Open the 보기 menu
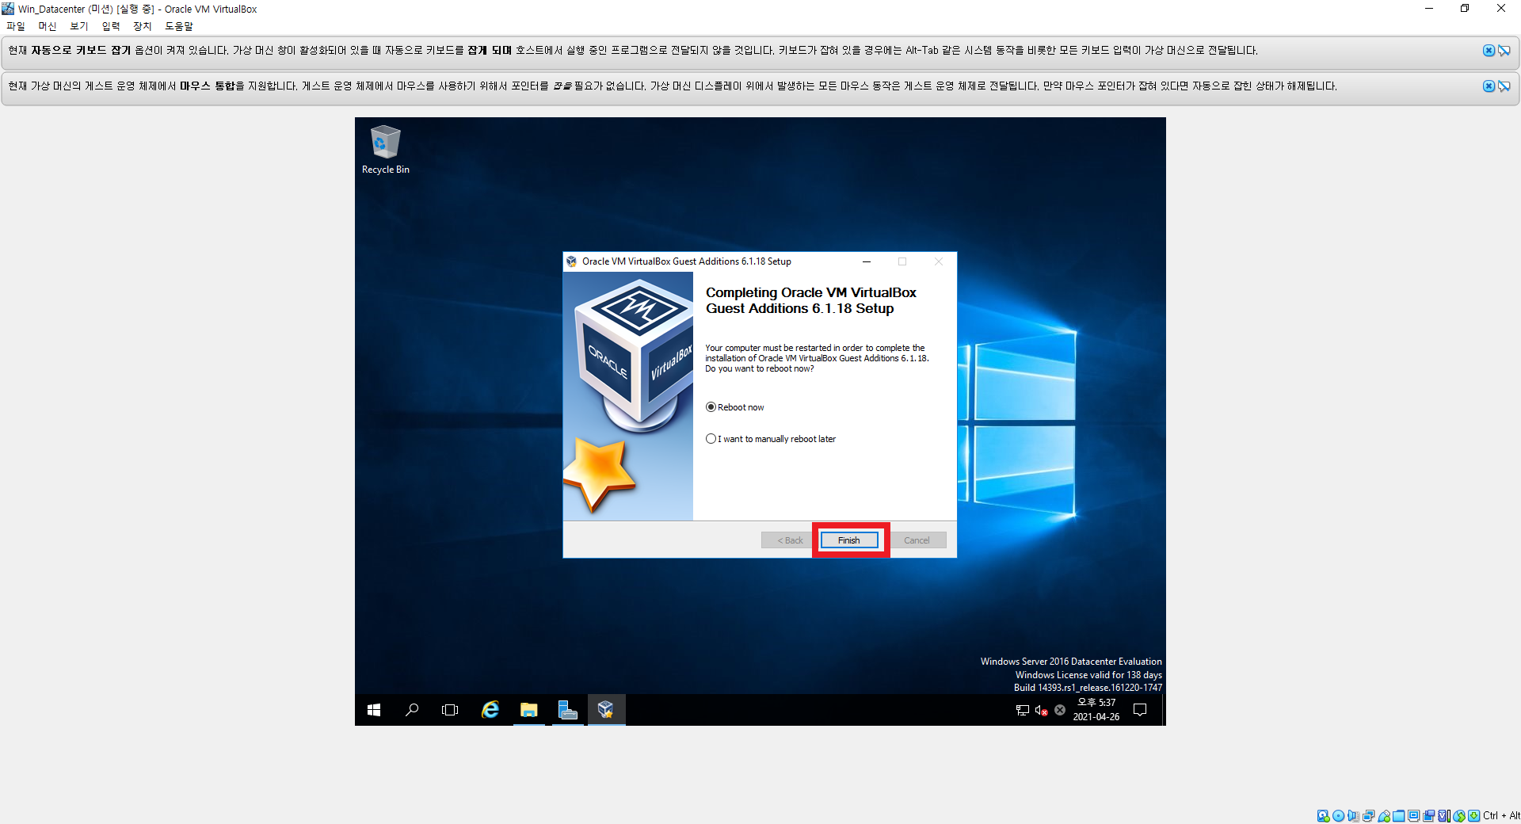This screenshot has width=1521, height=824. 79,26
